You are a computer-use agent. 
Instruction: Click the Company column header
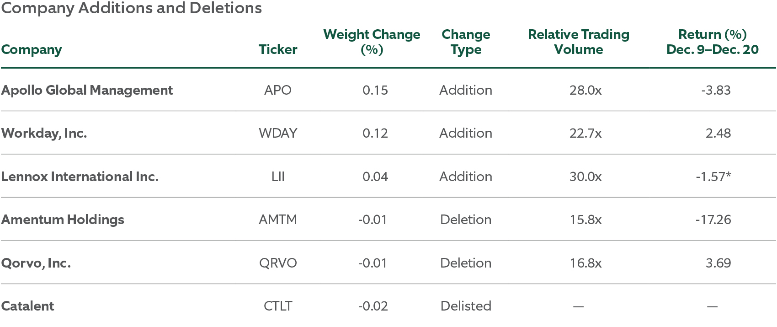(x=32, y=49)
